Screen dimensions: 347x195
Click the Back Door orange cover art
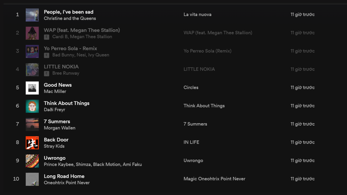[32, 143]
